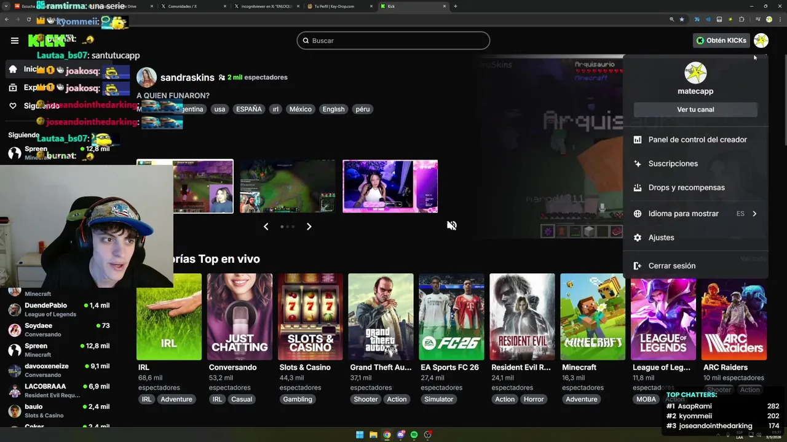This screenshot has height=442, width=787.
Task: Unmute the featured stream with speaker icon
Action: tap(452, 225)
